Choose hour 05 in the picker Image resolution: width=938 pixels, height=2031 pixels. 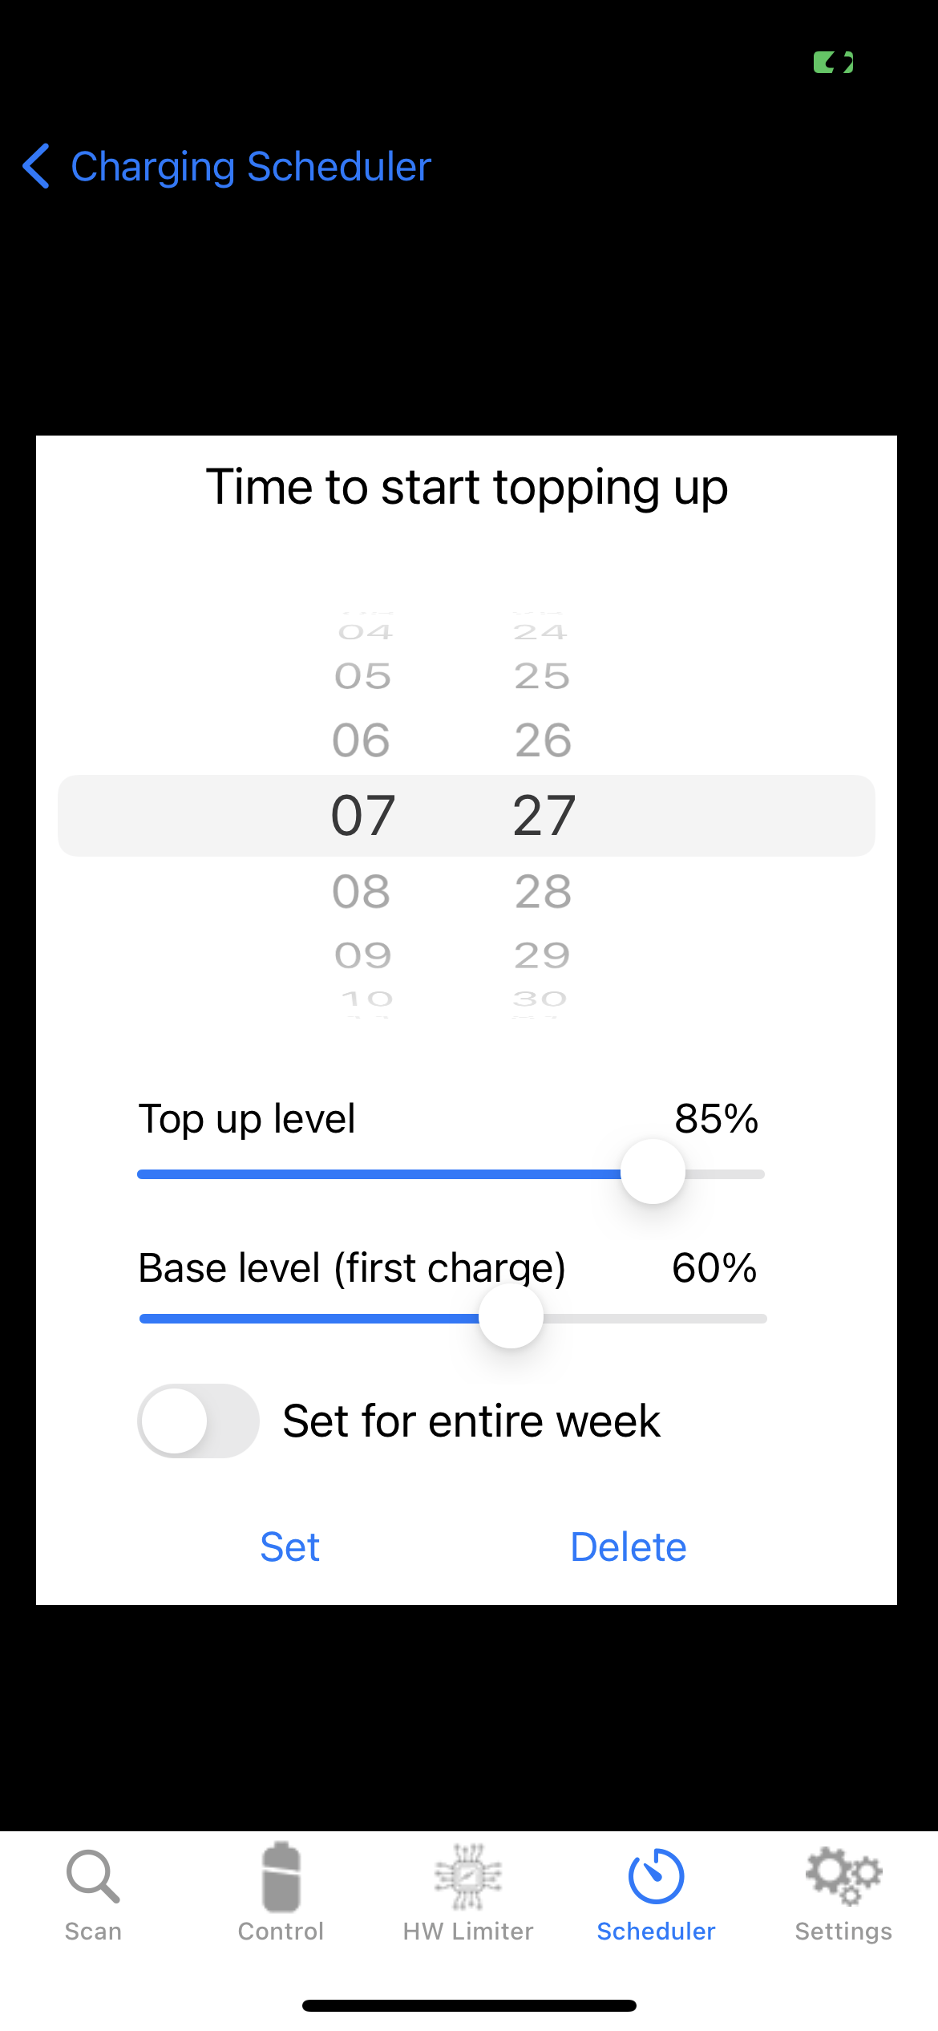click(x=363, y=676)
